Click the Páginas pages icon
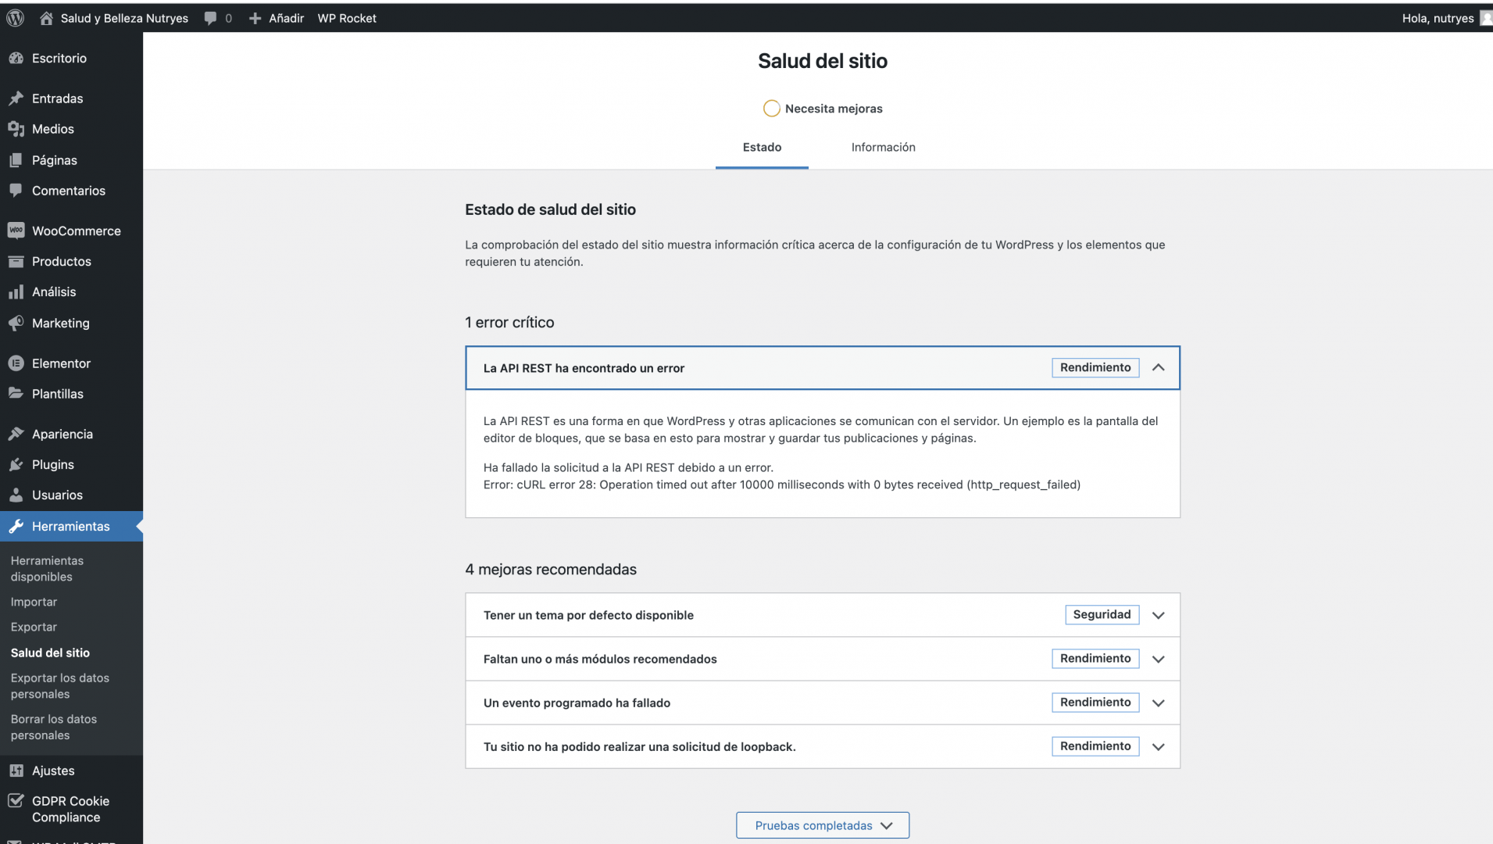This screenshot has width=1493, height=844. [16, 160]
